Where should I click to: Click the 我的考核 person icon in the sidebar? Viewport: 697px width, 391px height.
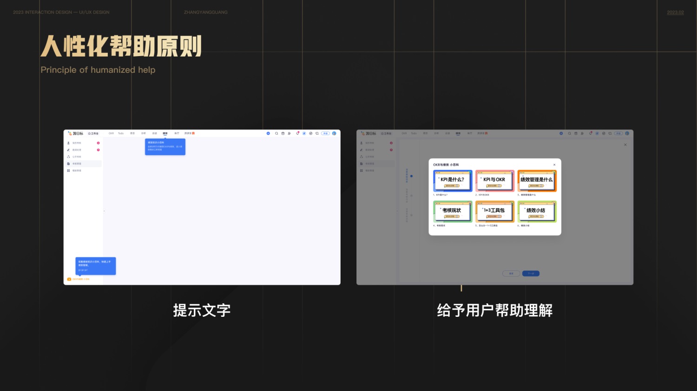tap(68, 143)
